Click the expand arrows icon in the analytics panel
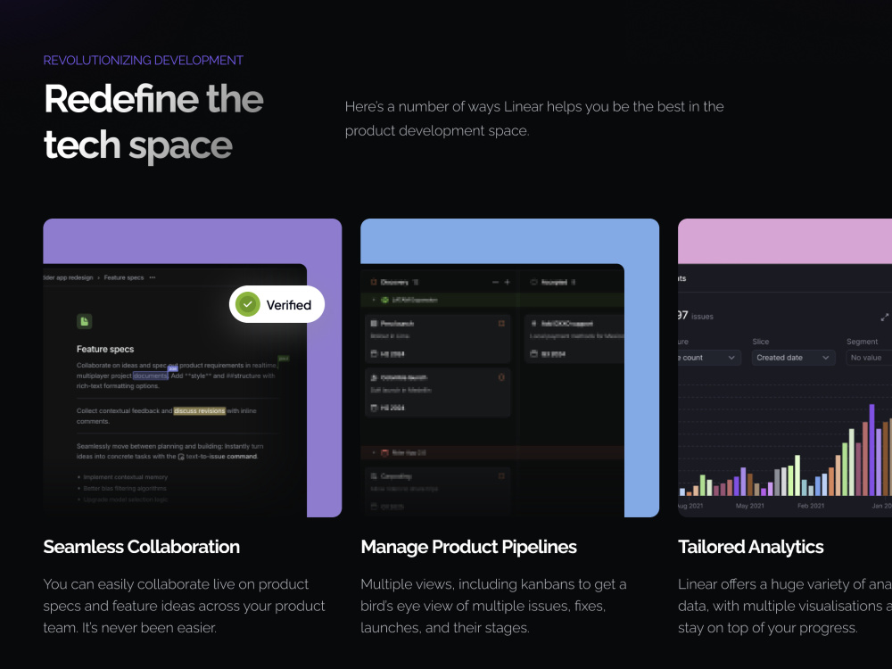Screen dimensions: 892x669 click(x=885, y=317)
